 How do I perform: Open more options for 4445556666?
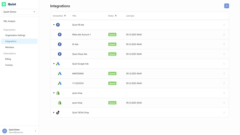[x=224, y=73]
